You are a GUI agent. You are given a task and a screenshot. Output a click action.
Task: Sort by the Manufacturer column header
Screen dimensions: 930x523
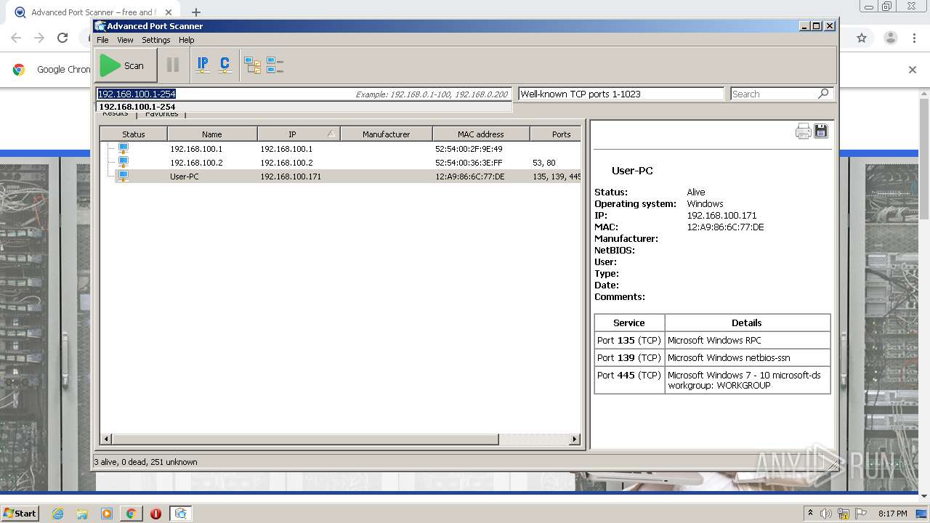[387, 134]
